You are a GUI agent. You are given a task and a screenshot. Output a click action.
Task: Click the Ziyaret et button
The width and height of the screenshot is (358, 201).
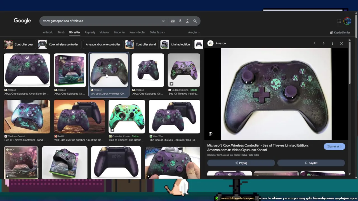click(335, 147)
